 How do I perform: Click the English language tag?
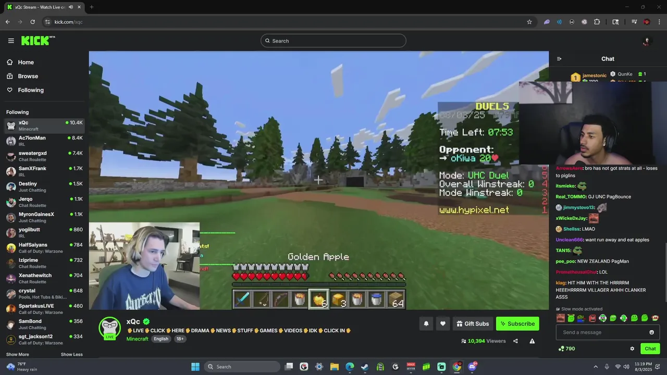pyautogui.click(x=161, y=339)
